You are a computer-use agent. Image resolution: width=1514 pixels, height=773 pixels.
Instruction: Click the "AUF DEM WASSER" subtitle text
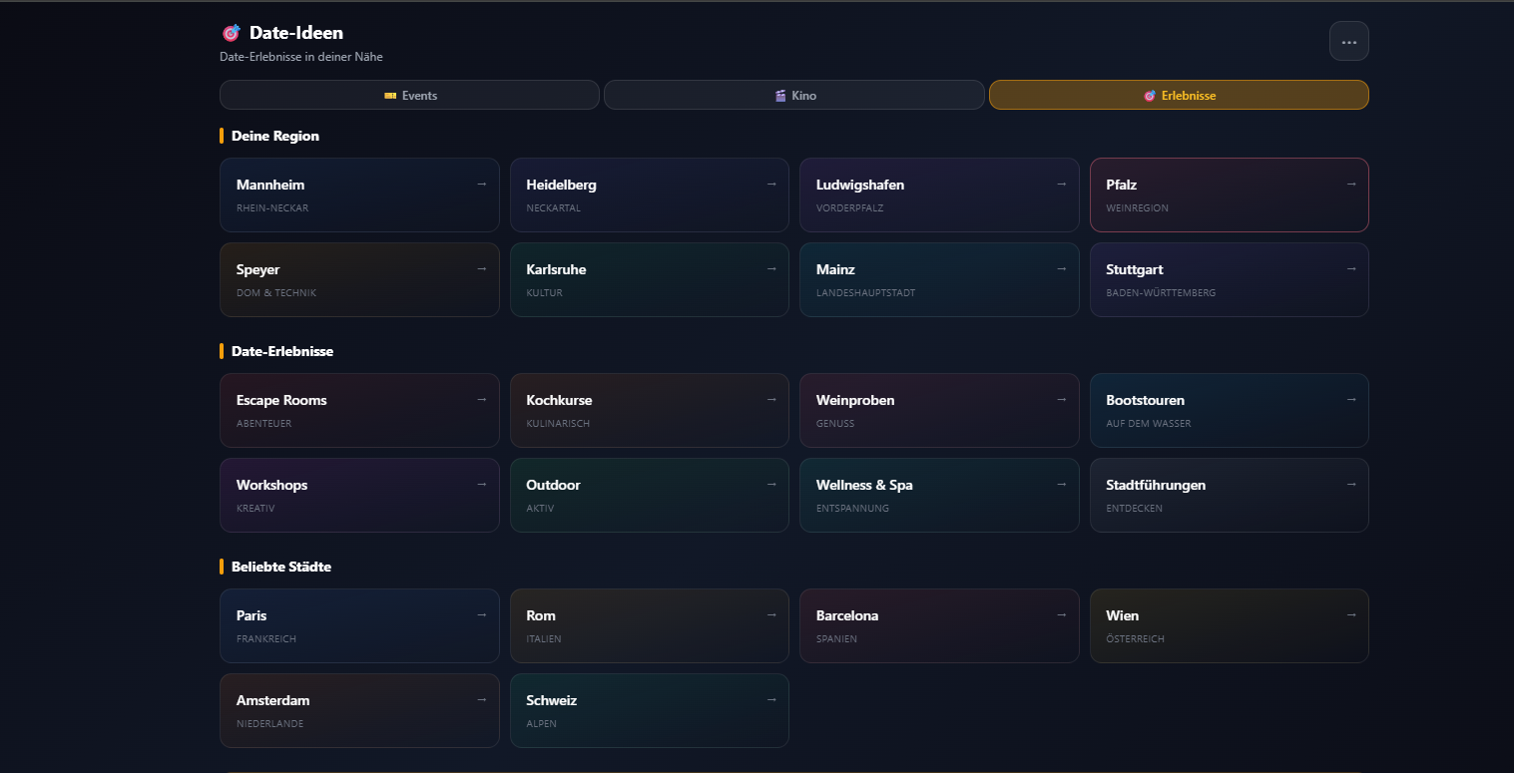pos(1149,424)
